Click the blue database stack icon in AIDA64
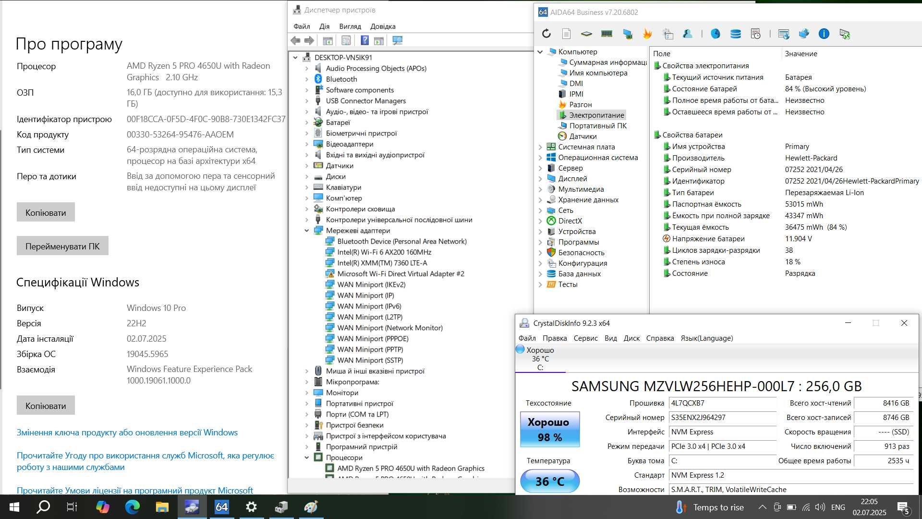This screenshot has height=519, width=922. coord(735,34)
